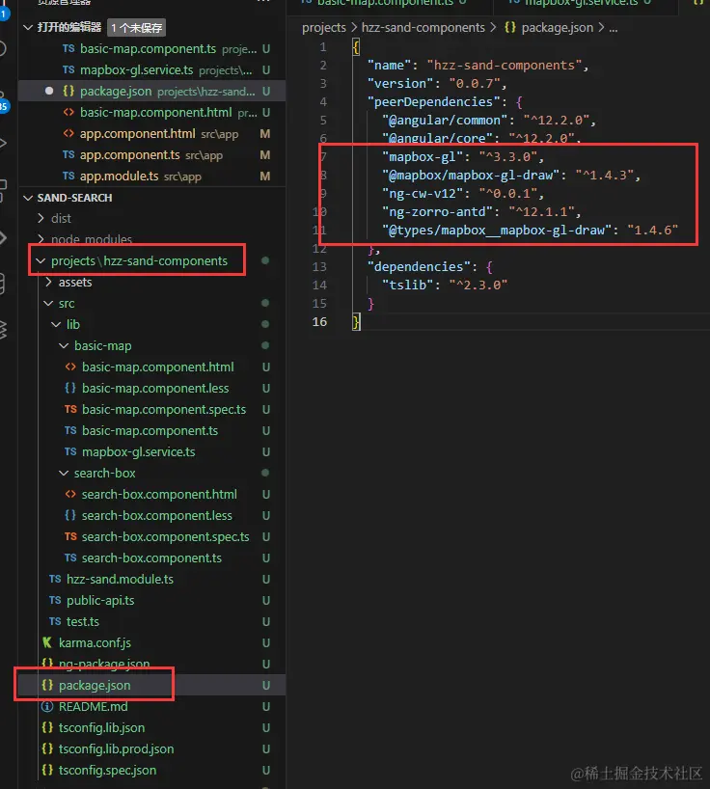Click TS icon beside hzz-sand.module.ts
This screenshot has width=710, height=789.
(x=55, y=579)
